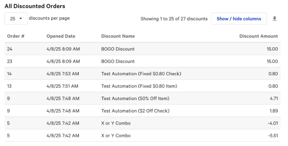
Task: Click the 4.71 discount amount
Action: point(274,98)
